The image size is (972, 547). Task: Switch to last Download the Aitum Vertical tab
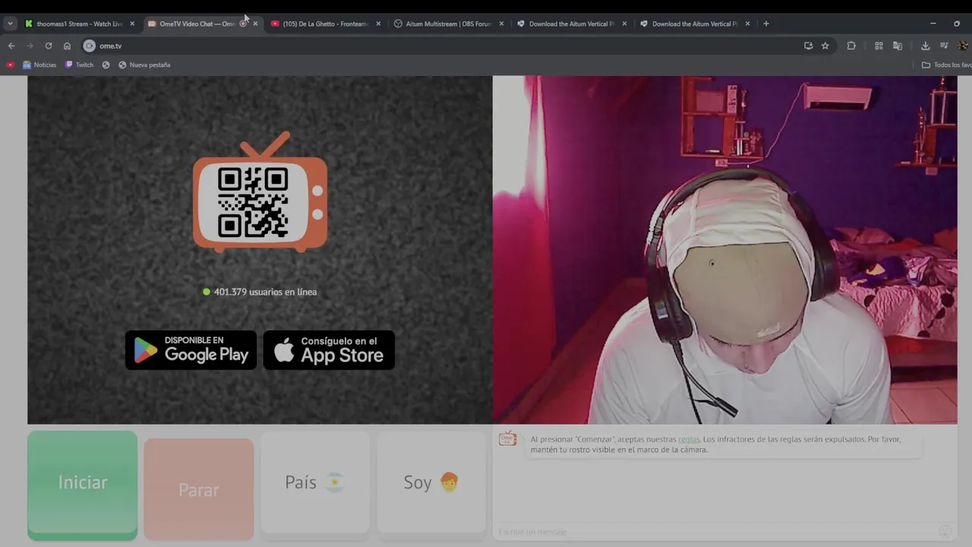pyautogui.click(x=695, y=24)
